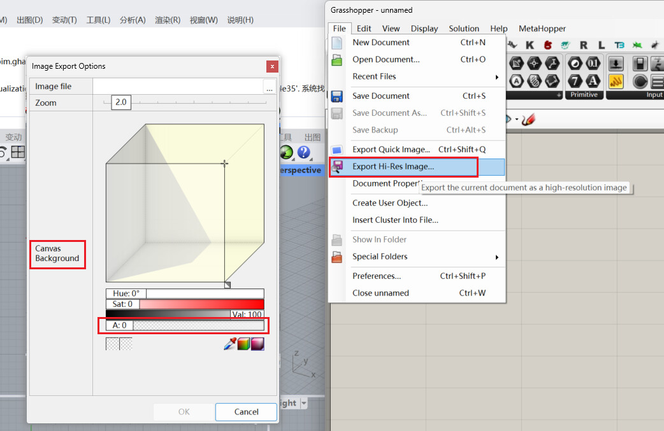Image resolution: width=664 pixels, height=431 pixels.
Task: Click the alpha (A) transparency slider
Action: [198, 325]
